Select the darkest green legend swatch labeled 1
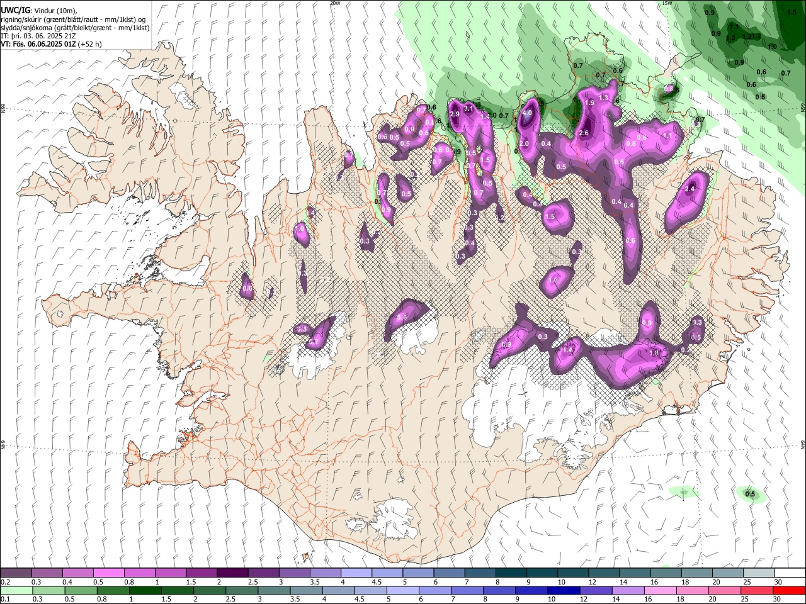 tap(145, 590)
